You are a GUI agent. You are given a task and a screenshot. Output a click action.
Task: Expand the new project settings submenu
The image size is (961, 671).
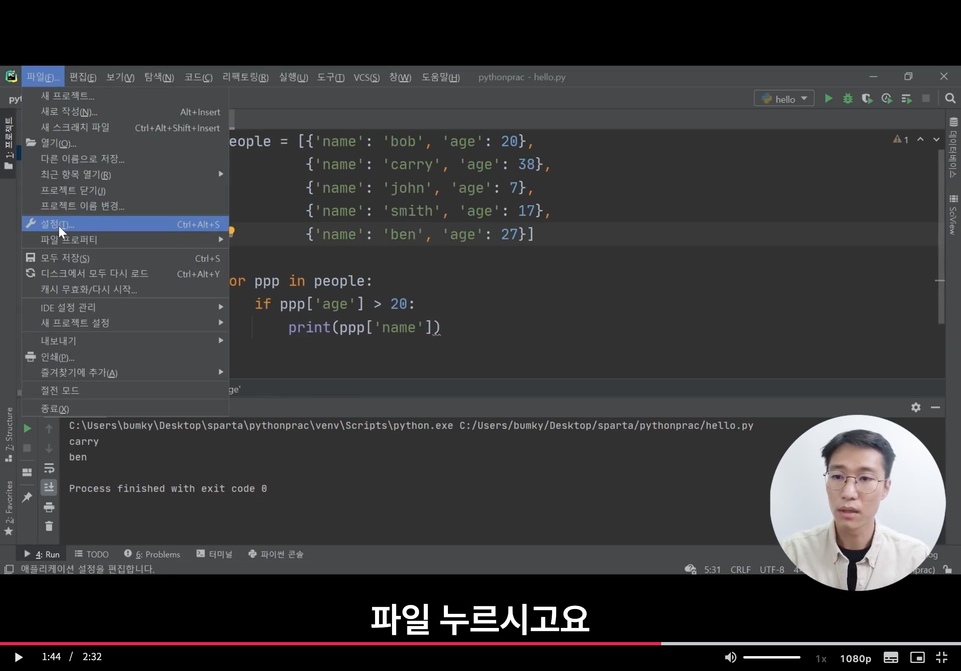(125, 323)
